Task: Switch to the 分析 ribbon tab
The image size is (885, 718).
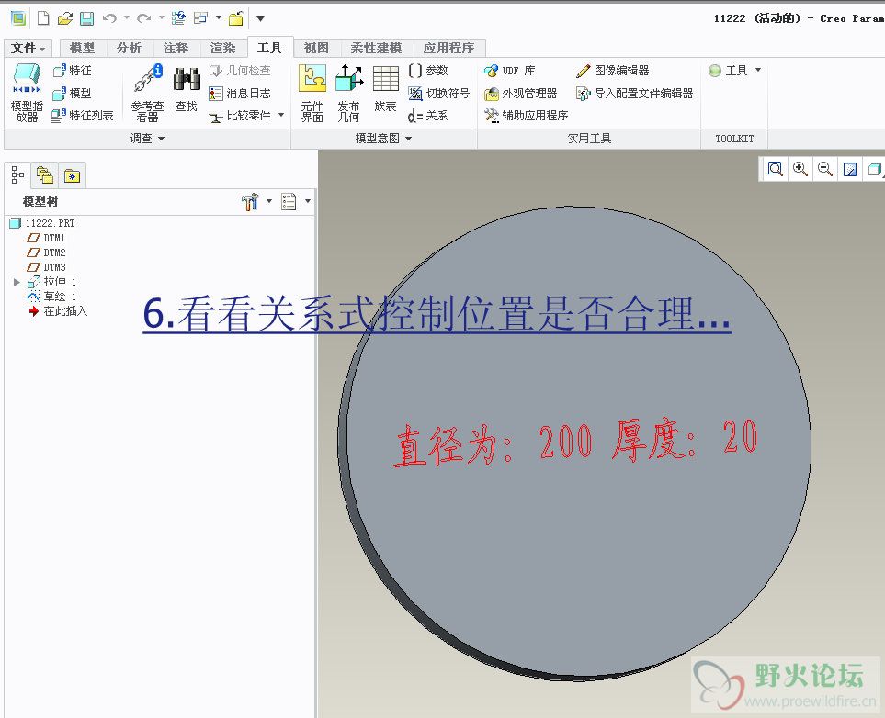Action: click(130, 48)
